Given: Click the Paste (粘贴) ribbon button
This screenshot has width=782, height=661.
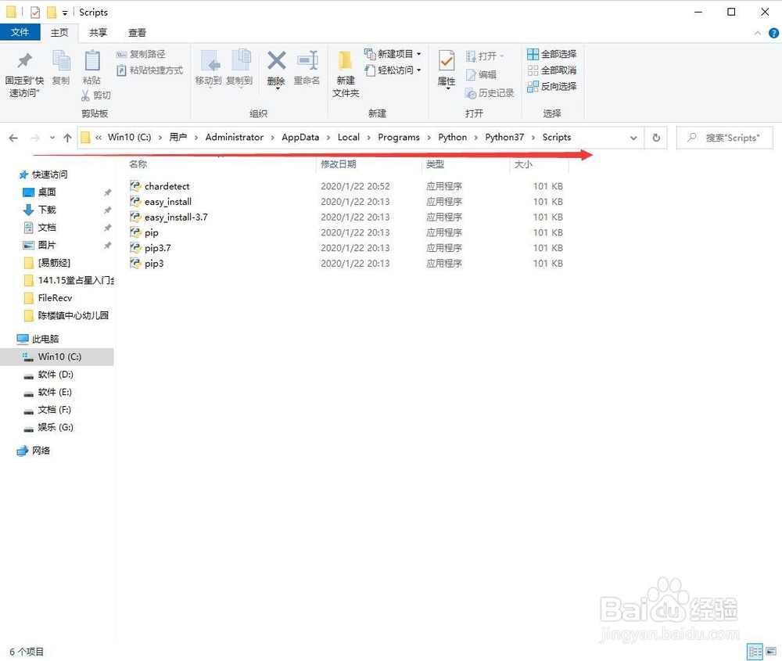Looking at the screenshot, I should pos(91,67).
